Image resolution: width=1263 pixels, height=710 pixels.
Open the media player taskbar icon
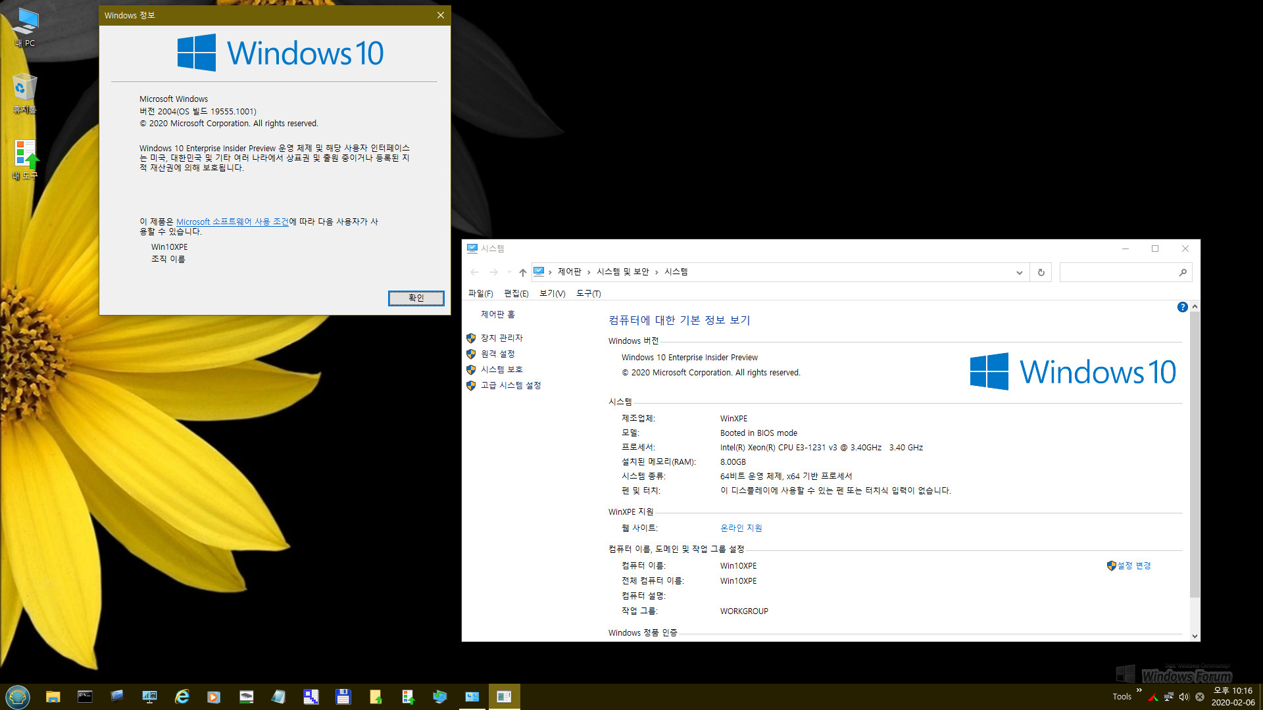click(214, 696)
